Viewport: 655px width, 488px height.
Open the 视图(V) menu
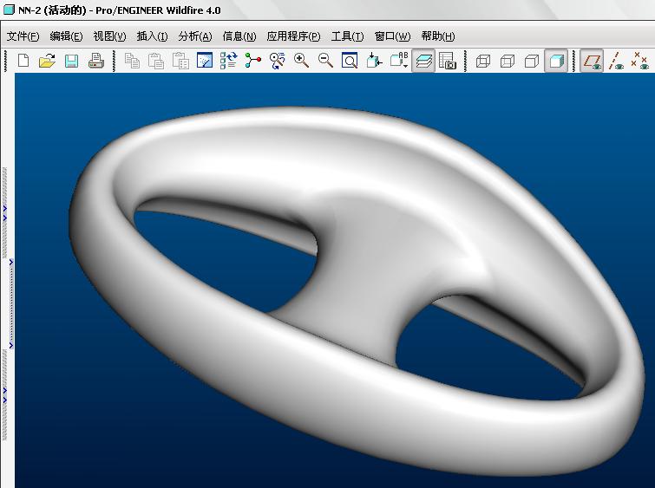tap(109, 36)
